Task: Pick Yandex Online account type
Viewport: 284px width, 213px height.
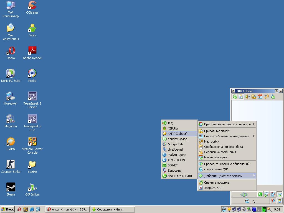Action: click(x=179, y=139)
